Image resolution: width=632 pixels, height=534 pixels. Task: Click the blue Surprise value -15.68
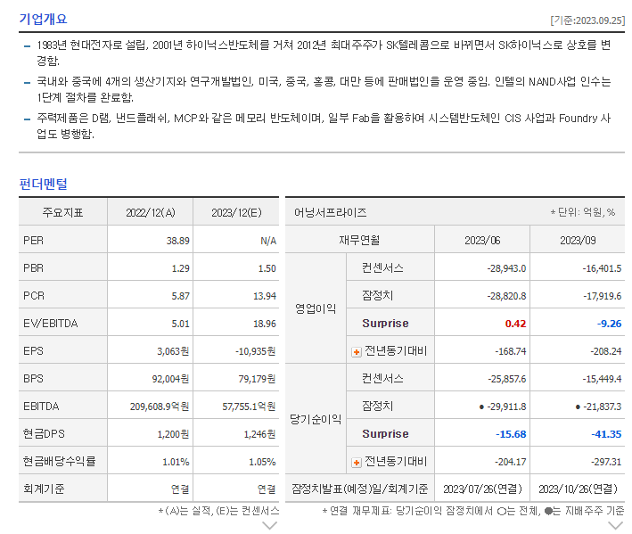pos(511,434)
